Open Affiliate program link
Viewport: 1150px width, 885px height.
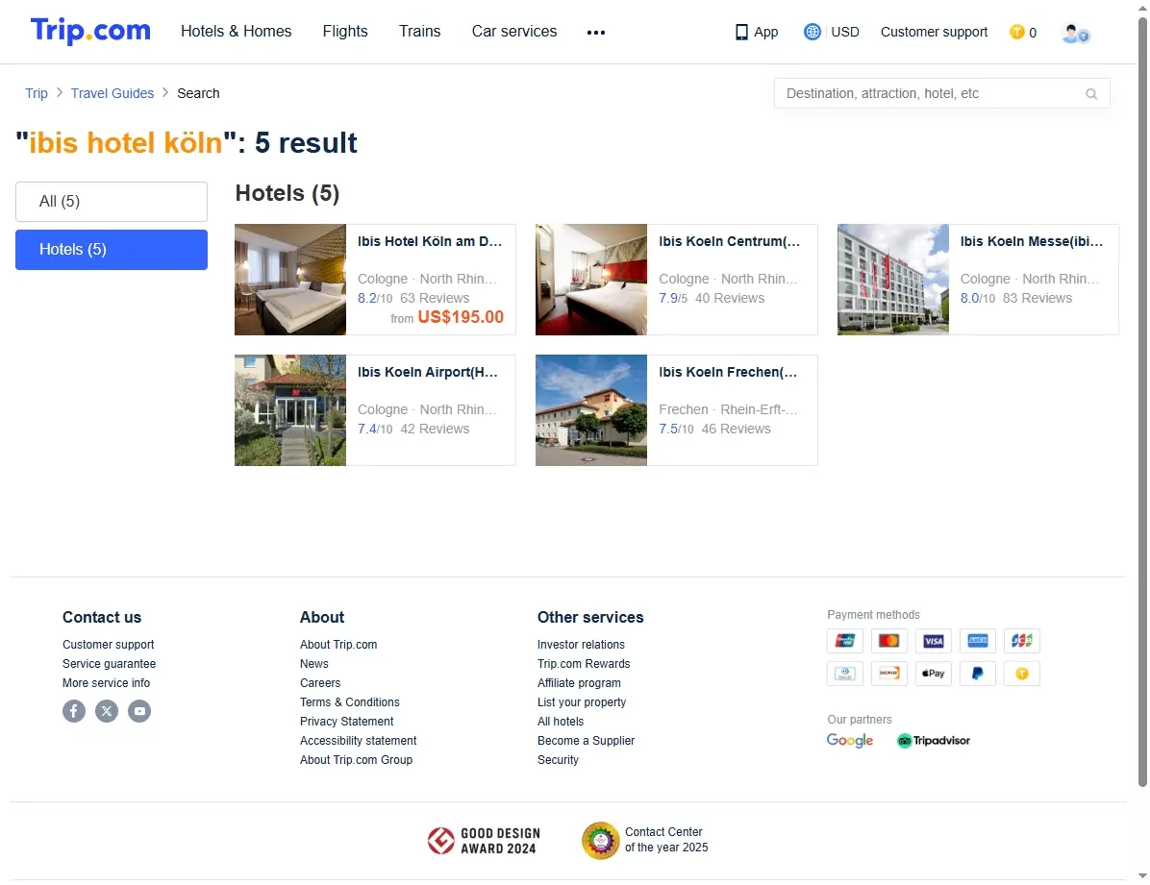[x=579, y=682]
